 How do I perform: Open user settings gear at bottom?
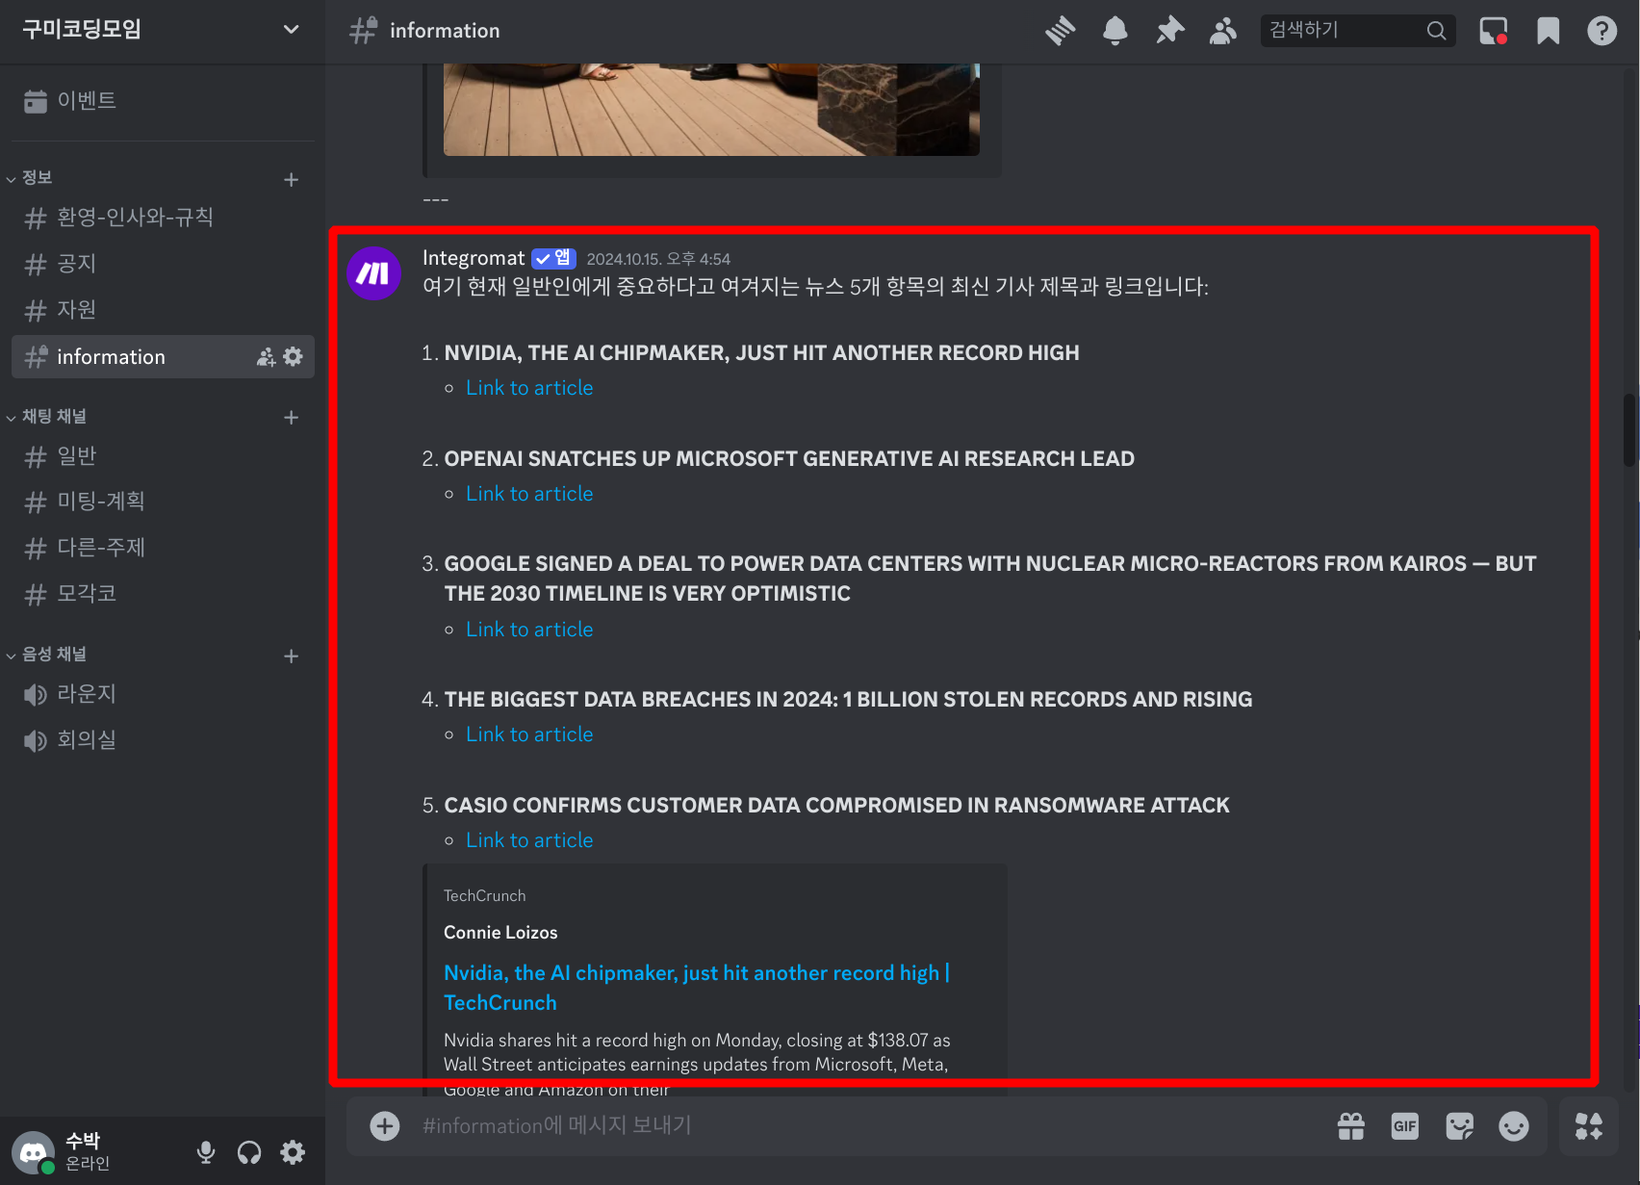pyautogui.click(x=293, y=1152)
